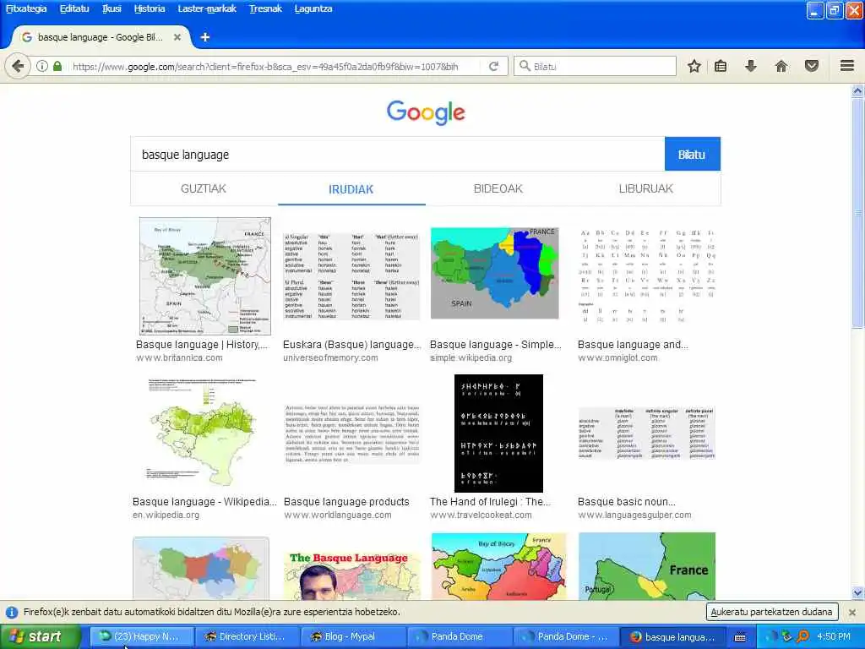Open the Omniglot alphabet chart thumbnail

pos(647,276)
